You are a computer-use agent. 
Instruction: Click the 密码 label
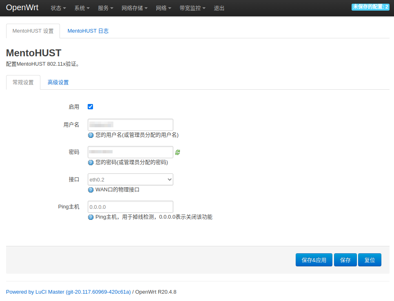[74, 152]
